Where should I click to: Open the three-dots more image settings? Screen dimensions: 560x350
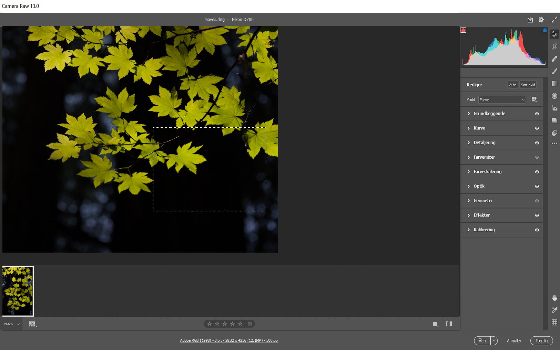554,144
